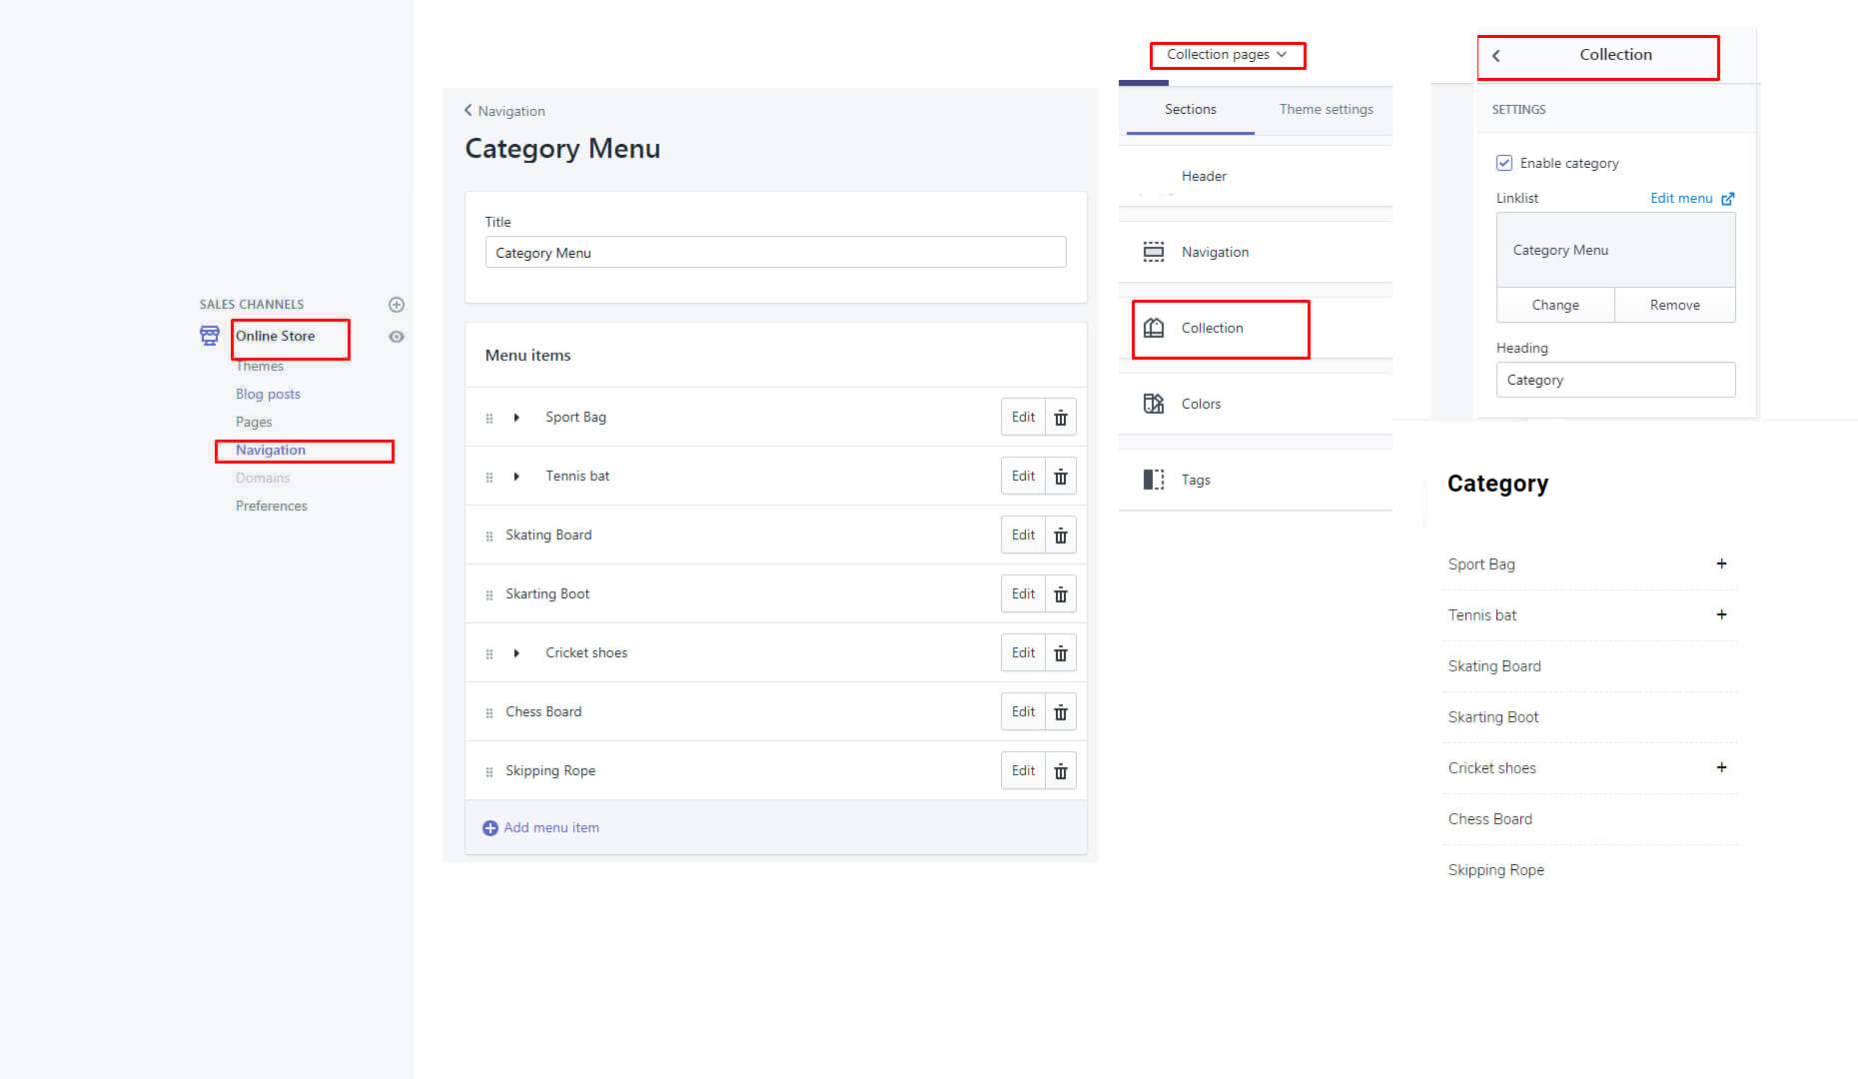Click trash icon for Chess Board
The height and width of the screenshot is (1079, 1858).
click(x=1060, y=712)
